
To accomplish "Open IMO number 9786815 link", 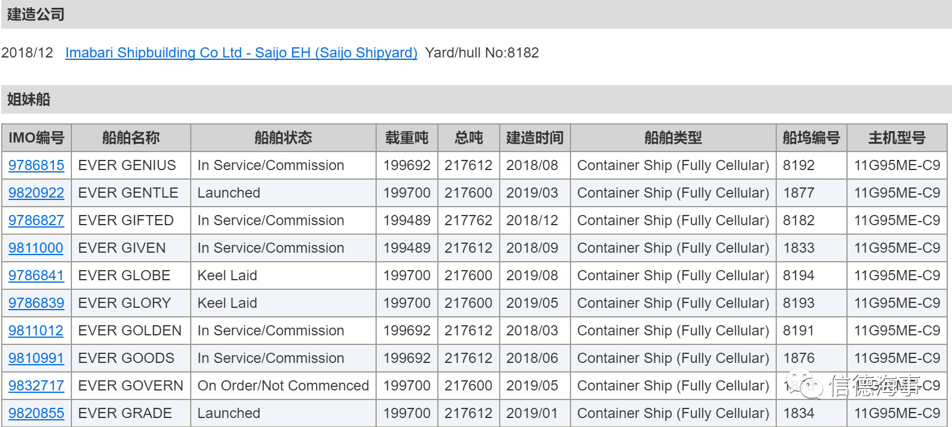I will [x=36, y=165].
